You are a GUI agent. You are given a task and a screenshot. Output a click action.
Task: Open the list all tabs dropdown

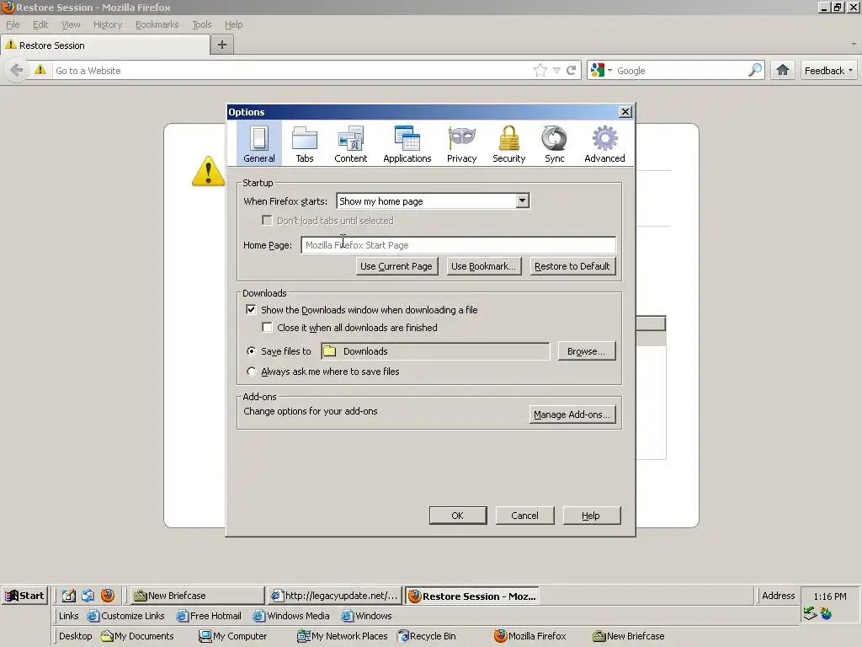coord(854,44)
